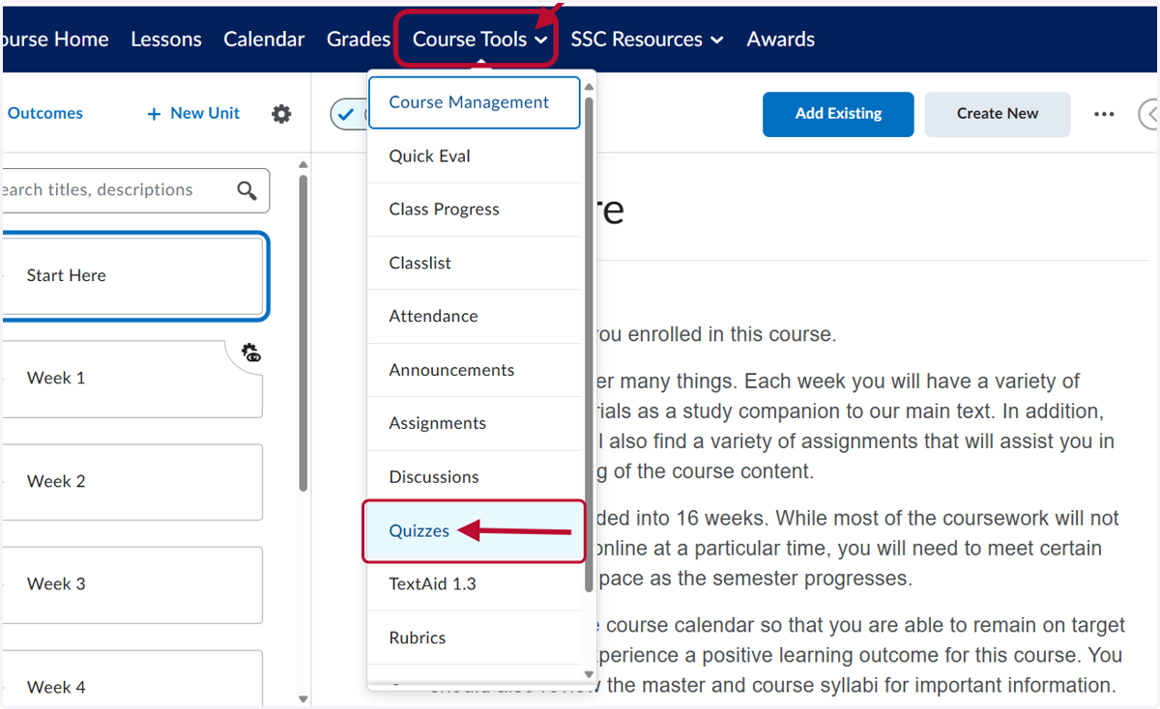Click dropdown menu scroll up arrow
Screen dimensions: 1160x709
(x=590, y=86)
